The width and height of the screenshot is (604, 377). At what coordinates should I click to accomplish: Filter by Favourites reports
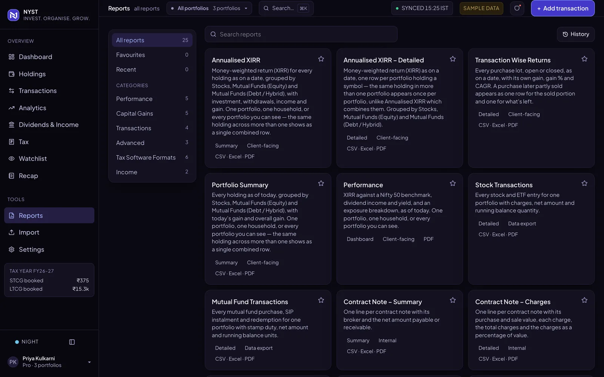pyautogui.click(x=152, y=55)
